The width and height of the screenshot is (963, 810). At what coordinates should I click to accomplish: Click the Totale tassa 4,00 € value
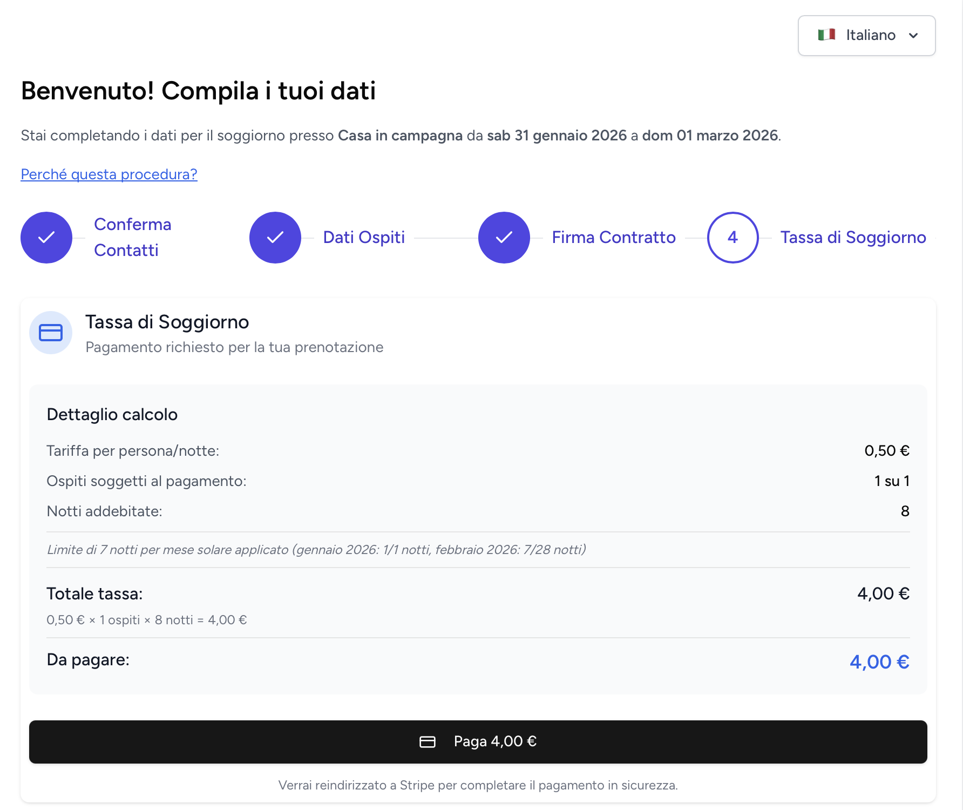tap(883, 593)
